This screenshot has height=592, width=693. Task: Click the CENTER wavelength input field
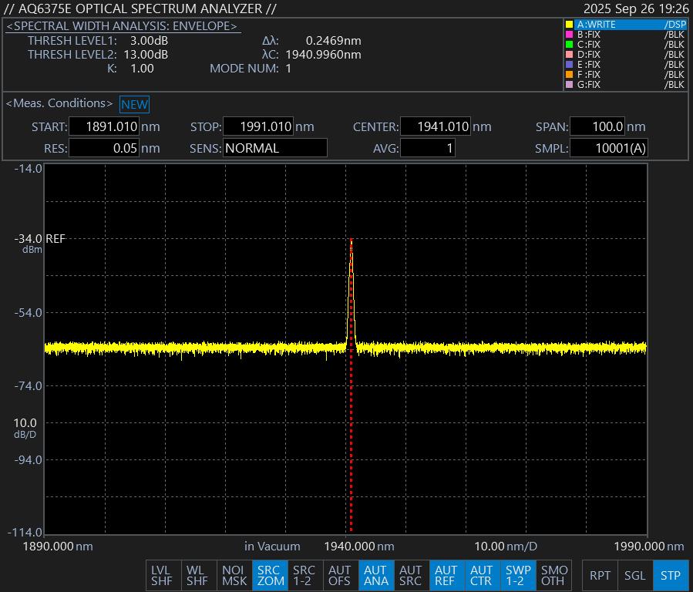pos(435,127)
